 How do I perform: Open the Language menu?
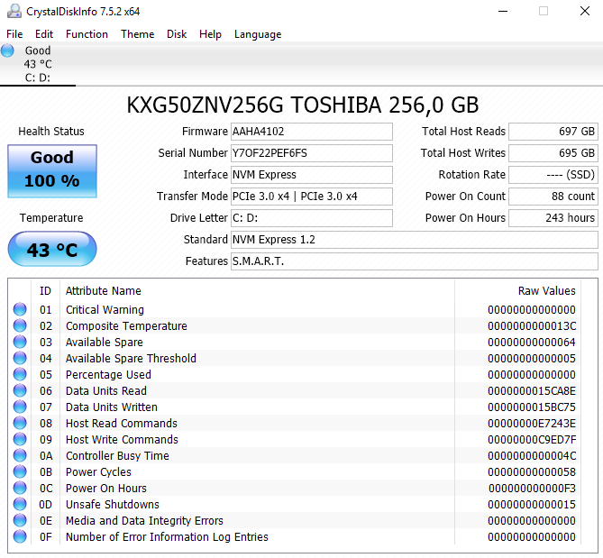pyautogui.click(x=258, y=34)
